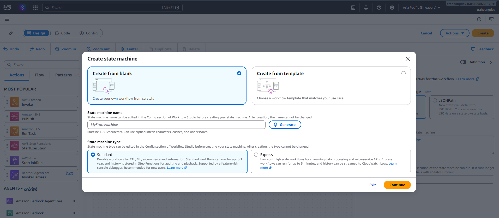Viewport: 499px width, 218px height.
Task: Click the Bedrock AgentCore InvokeHarness icon
Action: click(15, 175)
